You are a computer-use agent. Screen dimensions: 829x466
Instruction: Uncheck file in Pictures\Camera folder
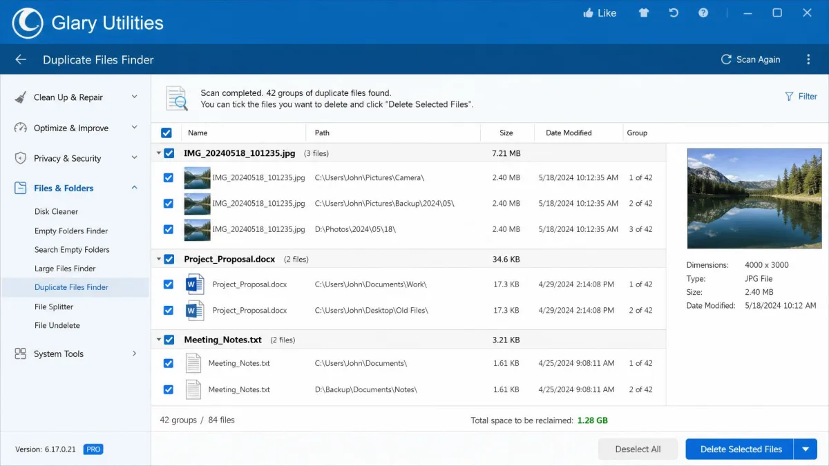click(169, 178)
